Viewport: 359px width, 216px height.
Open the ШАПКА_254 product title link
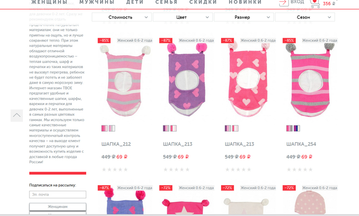[x=301, y=144]
